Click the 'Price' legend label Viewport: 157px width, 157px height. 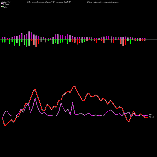click(x=5, y=7)
